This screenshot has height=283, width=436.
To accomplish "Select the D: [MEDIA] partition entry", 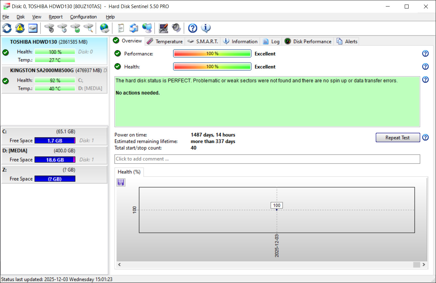I will pos(54,155).
